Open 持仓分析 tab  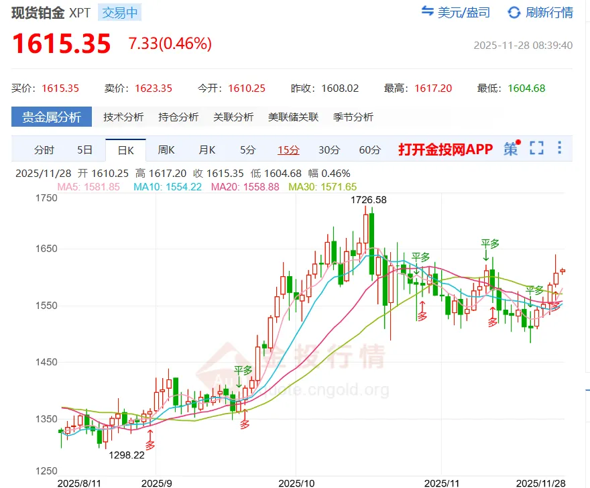[178, 117]
